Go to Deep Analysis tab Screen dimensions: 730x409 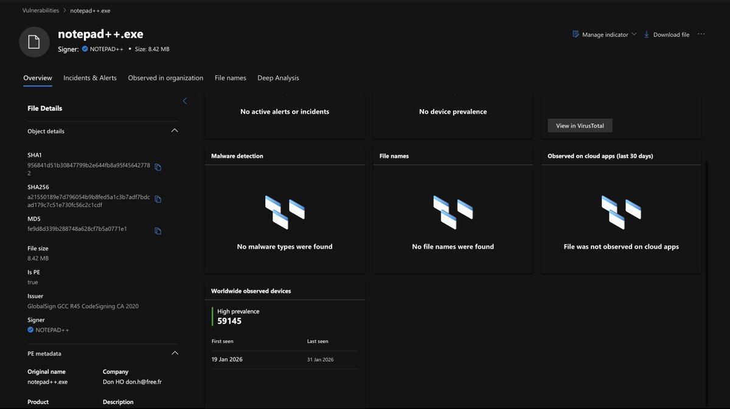click(x=278, y=78)
